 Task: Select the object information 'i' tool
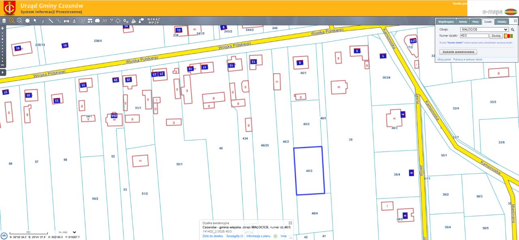[x=43, y=21]
